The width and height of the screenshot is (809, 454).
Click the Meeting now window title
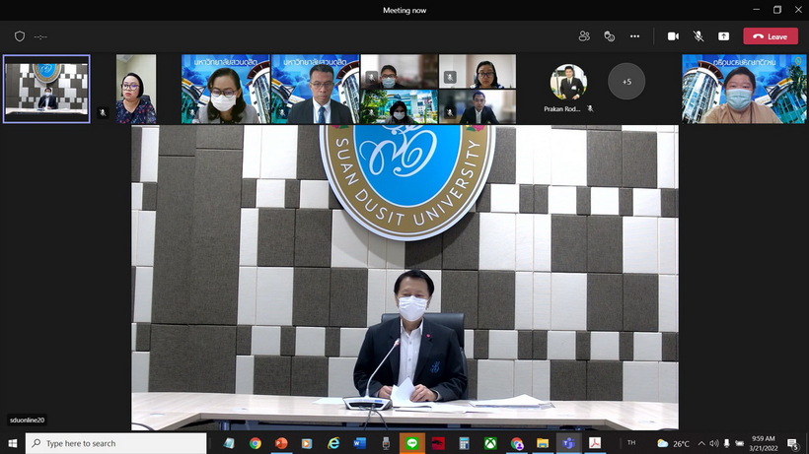pyautogui.click(x=404, y=10)
